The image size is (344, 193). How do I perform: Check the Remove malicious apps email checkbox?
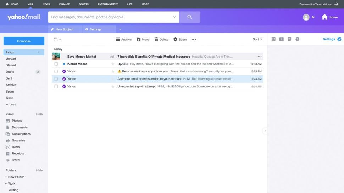coord(56,71)
